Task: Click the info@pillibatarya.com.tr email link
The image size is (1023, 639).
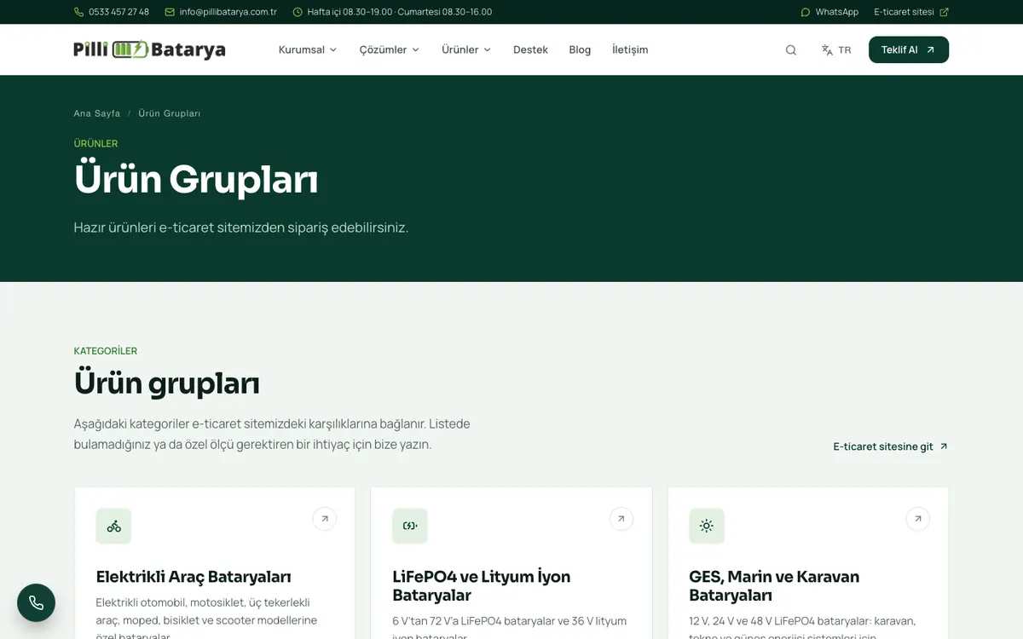Action: pyautogui.click(x=221, y=12)
